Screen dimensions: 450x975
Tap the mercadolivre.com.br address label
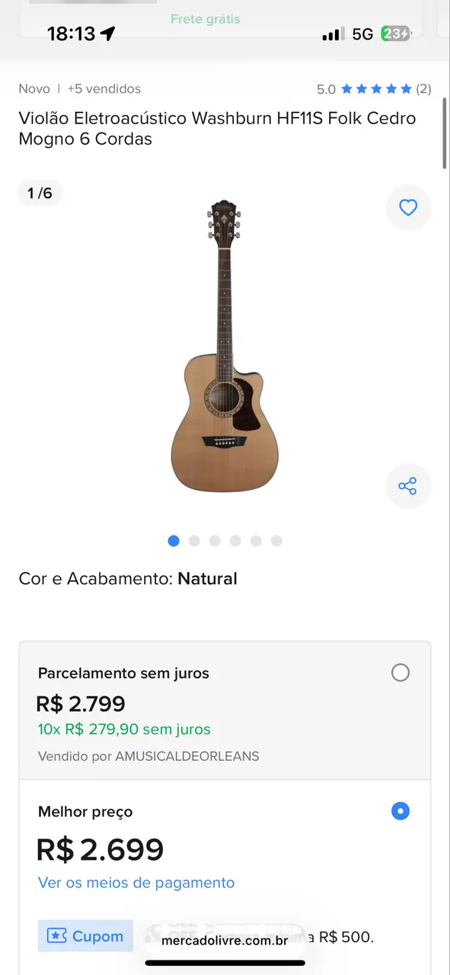(225, 941)
